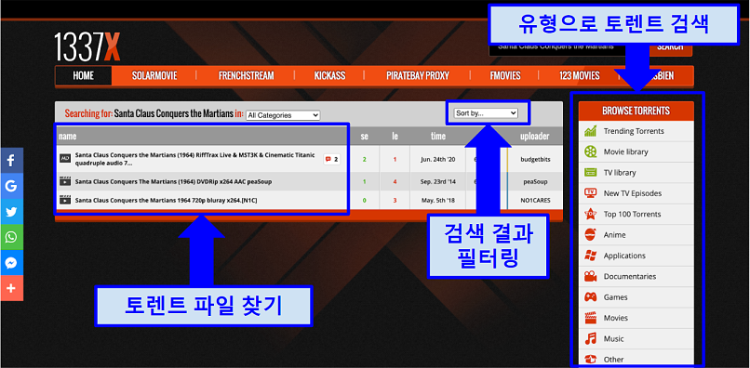Open the RiffTrax Live & MST3K torrent link
750x368 pixels.
point(195,159)
